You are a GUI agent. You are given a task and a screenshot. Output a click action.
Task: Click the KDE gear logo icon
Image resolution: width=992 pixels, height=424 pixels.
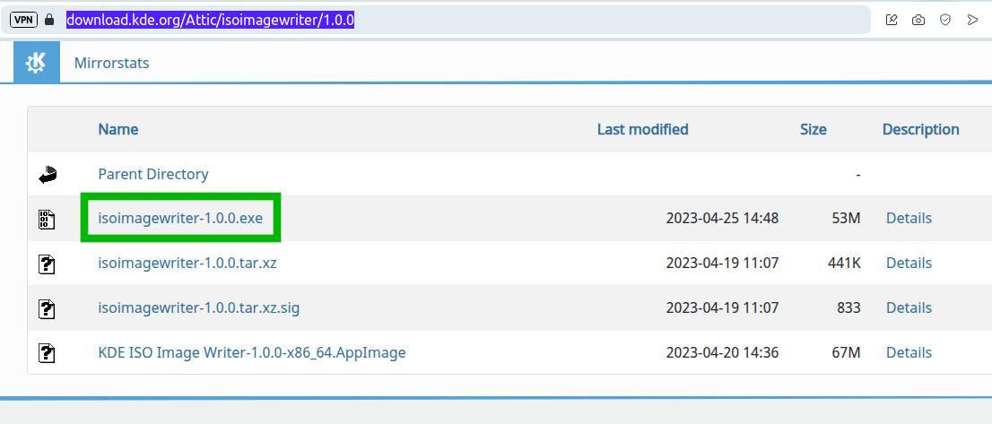tap(36, 62)
